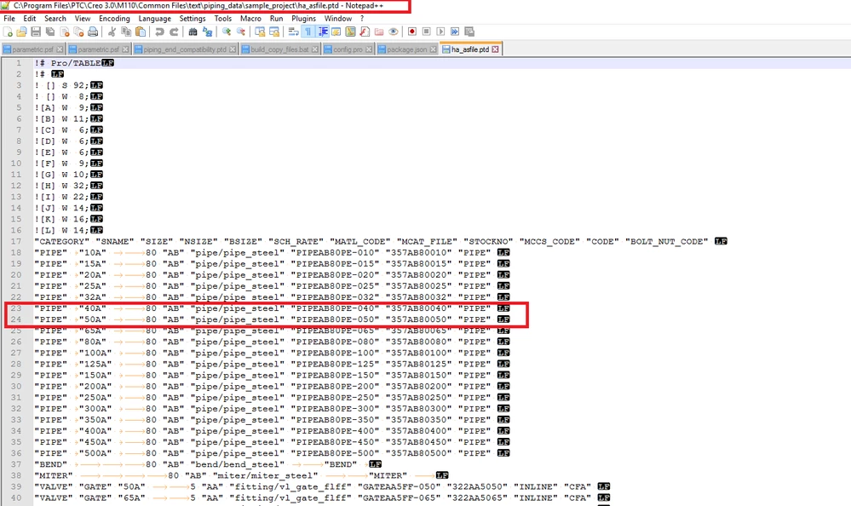Close the piping_end_compatibility.ptd tab

pos(233,49)
